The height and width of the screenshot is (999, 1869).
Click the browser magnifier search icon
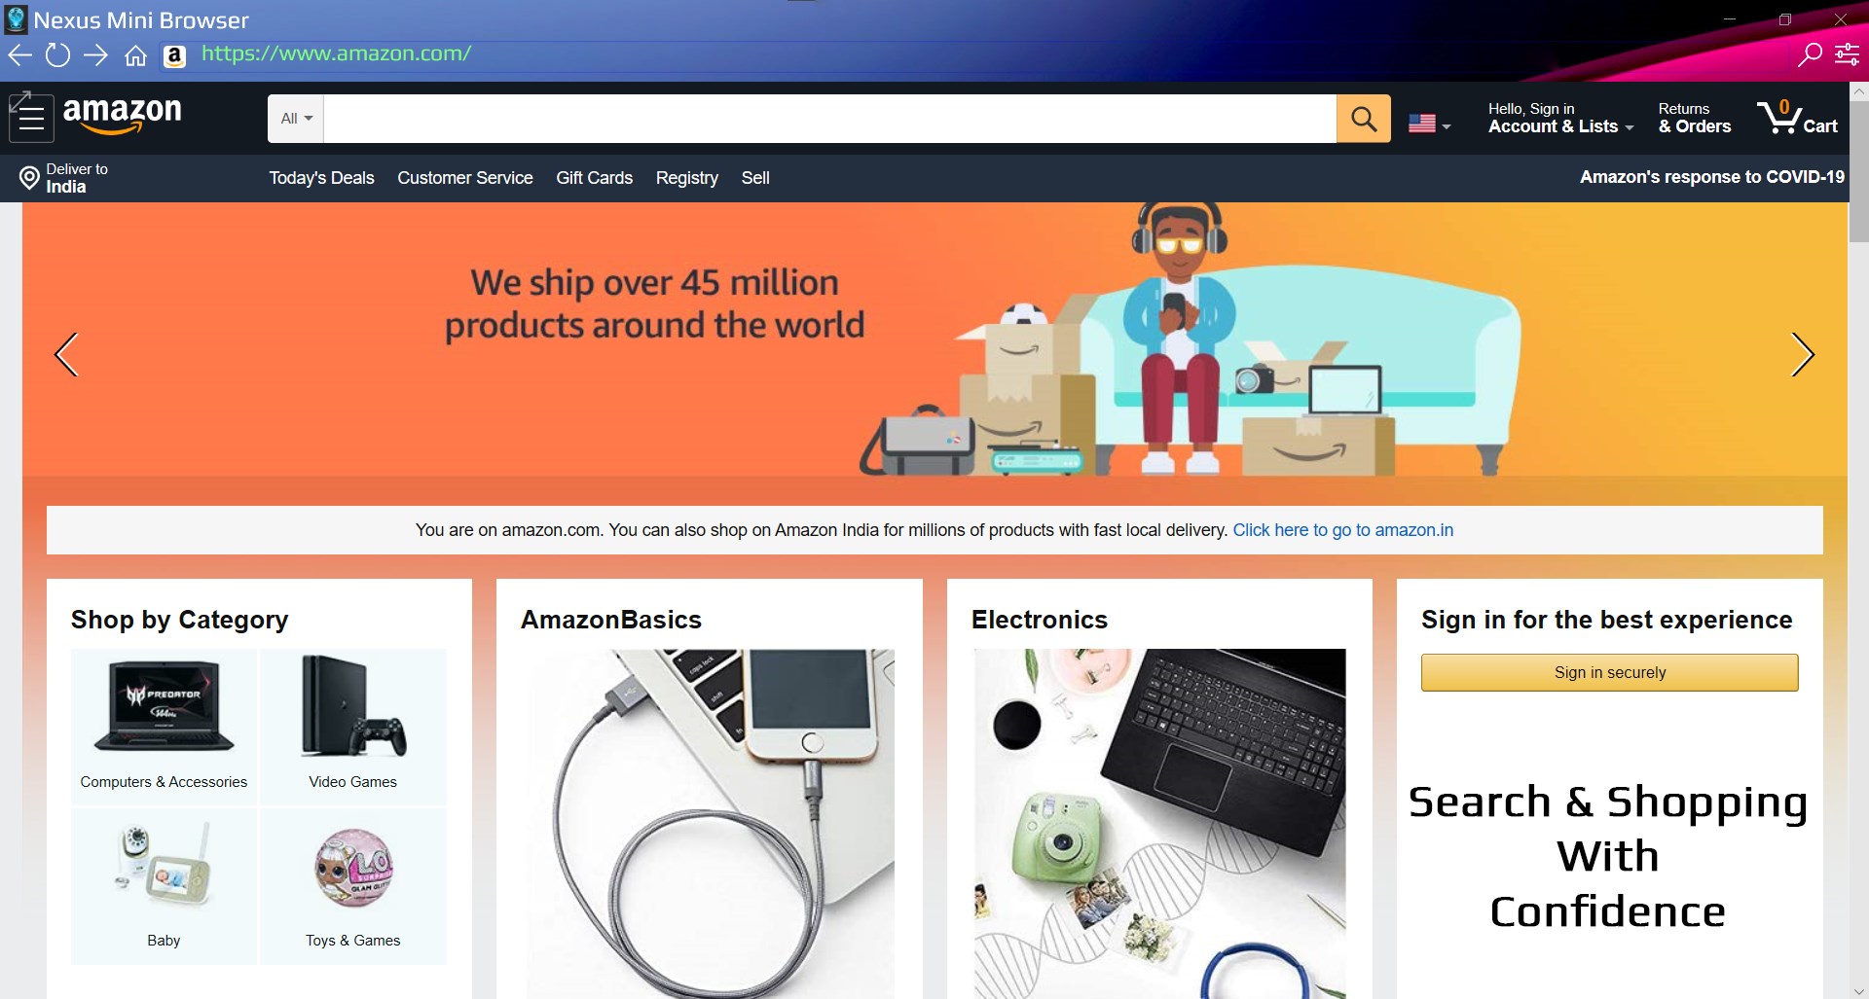[1810, 54]
